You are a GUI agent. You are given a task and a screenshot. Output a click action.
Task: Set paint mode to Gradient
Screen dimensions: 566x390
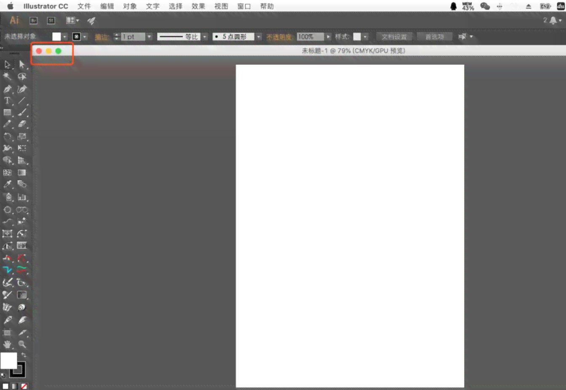tap(15, 386)
